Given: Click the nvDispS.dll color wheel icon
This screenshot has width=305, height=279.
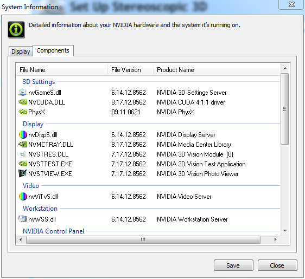Looking at the screenshot, I should coord(23,134).
